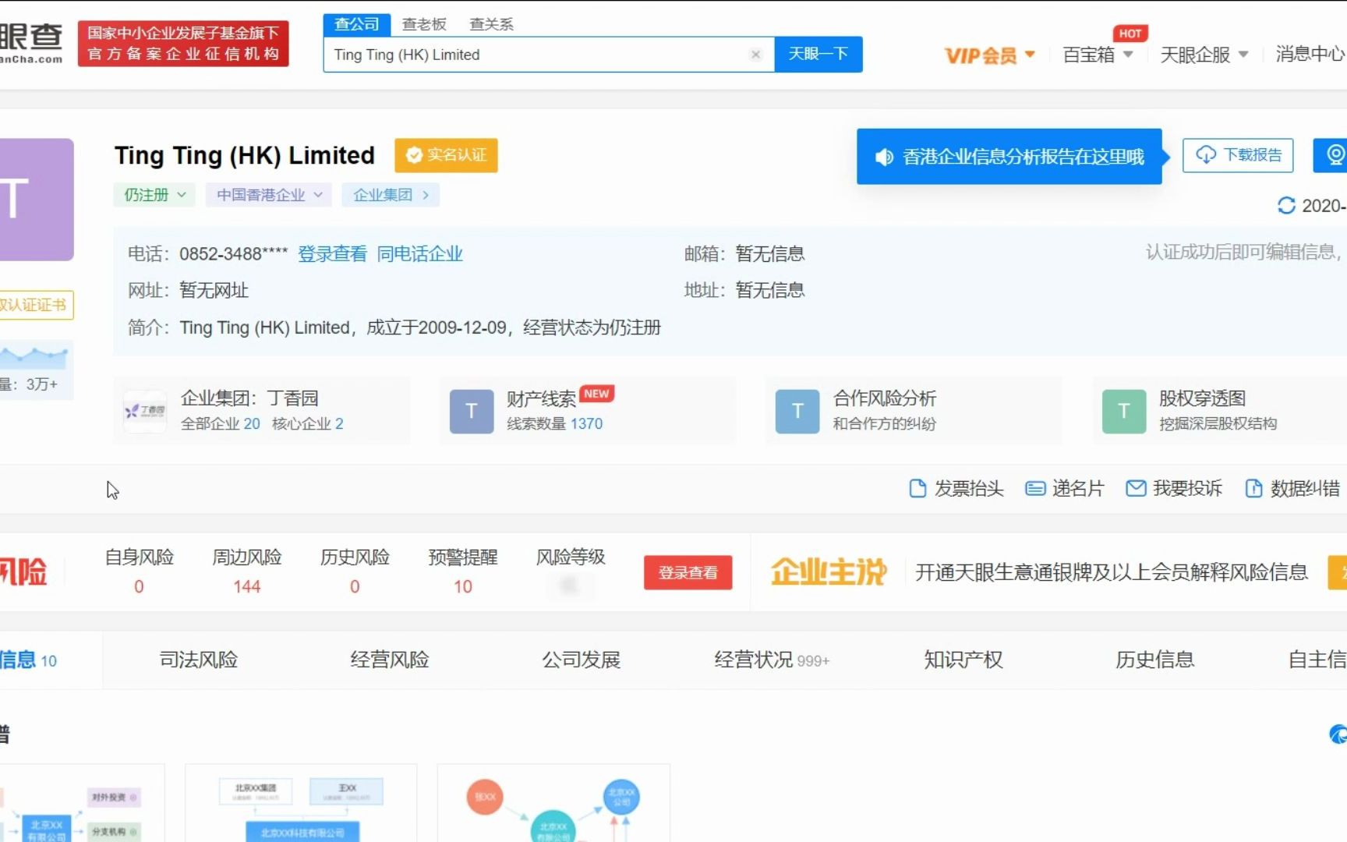The image size is (1347, 842).
Task: Select the 查关系 search tab
Action: click(x=492, y=24)
